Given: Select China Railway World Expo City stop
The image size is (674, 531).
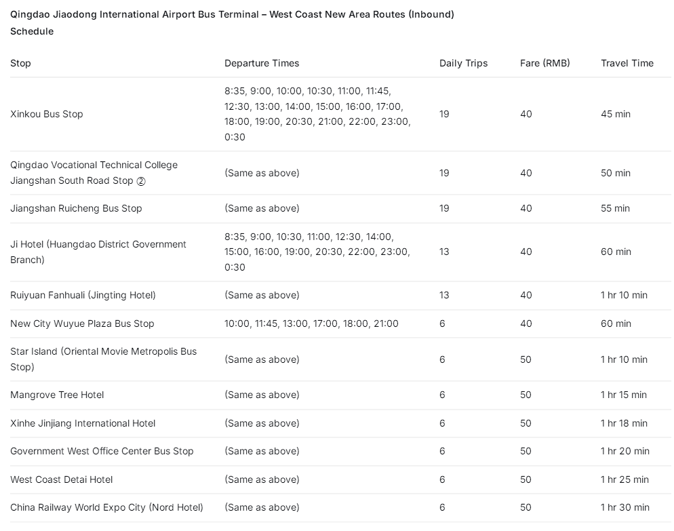Looking at the screenshot, I should (x=106, y=508).
